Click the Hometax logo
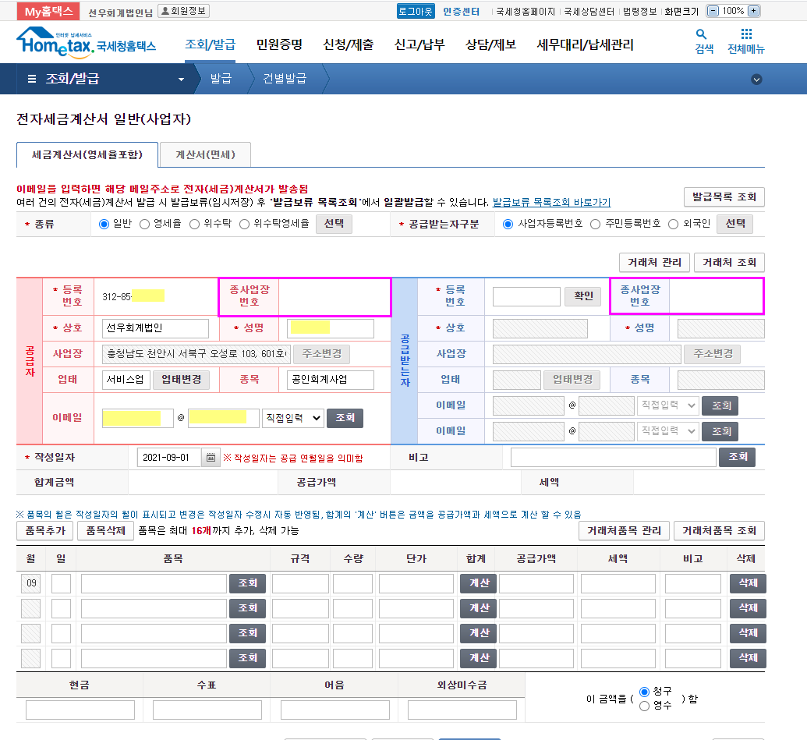The height and width of the screenshot is (740, 807). tap(86, 41)
